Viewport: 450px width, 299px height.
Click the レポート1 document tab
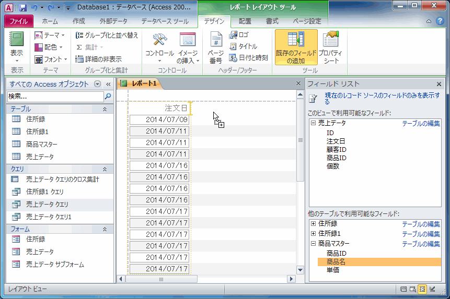[140, 83]
